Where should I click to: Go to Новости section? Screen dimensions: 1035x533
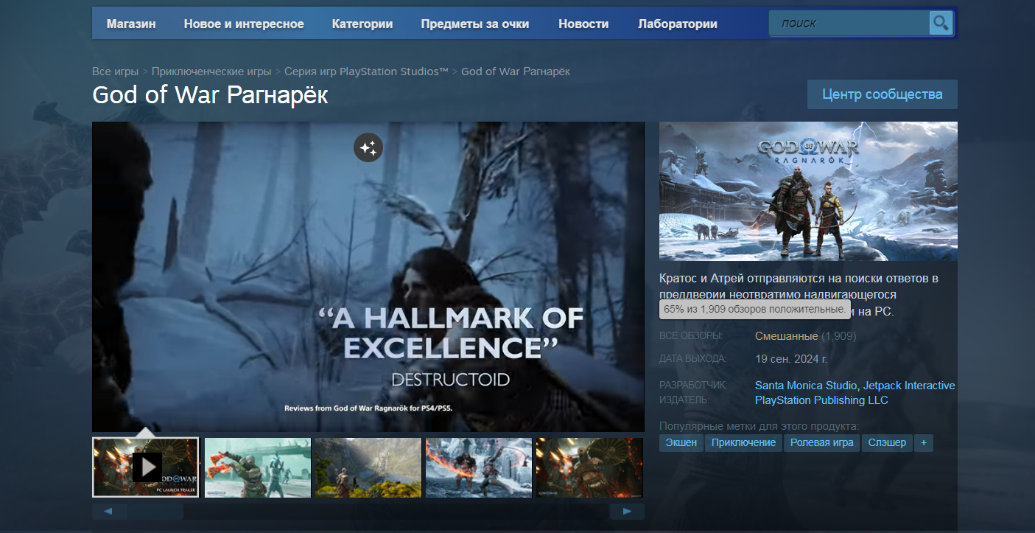click(583, 24)
